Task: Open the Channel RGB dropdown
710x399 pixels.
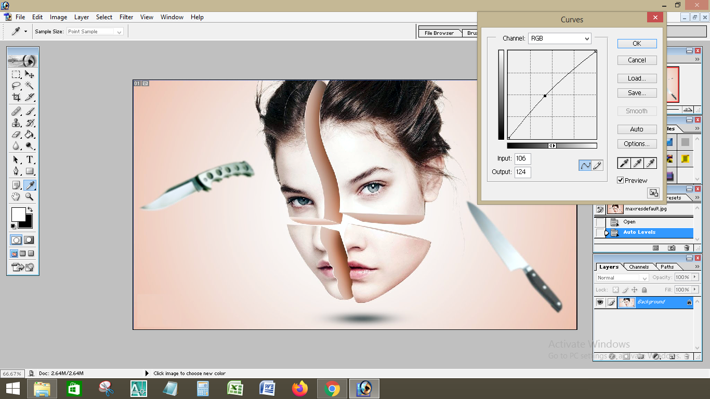Action: click(x=560, y=38)
